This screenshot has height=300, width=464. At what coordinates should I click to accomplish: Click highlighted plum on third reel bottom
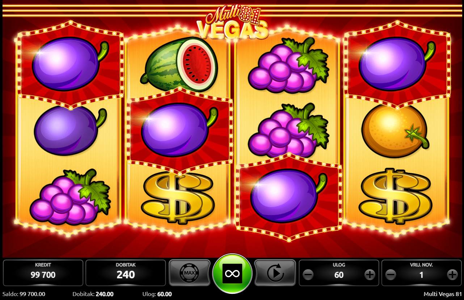click(288, 196)
